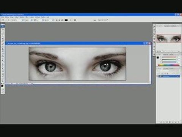Open the Fichier (File) menu
Viewport: 182px width, 137px height.
pos(3,17)
